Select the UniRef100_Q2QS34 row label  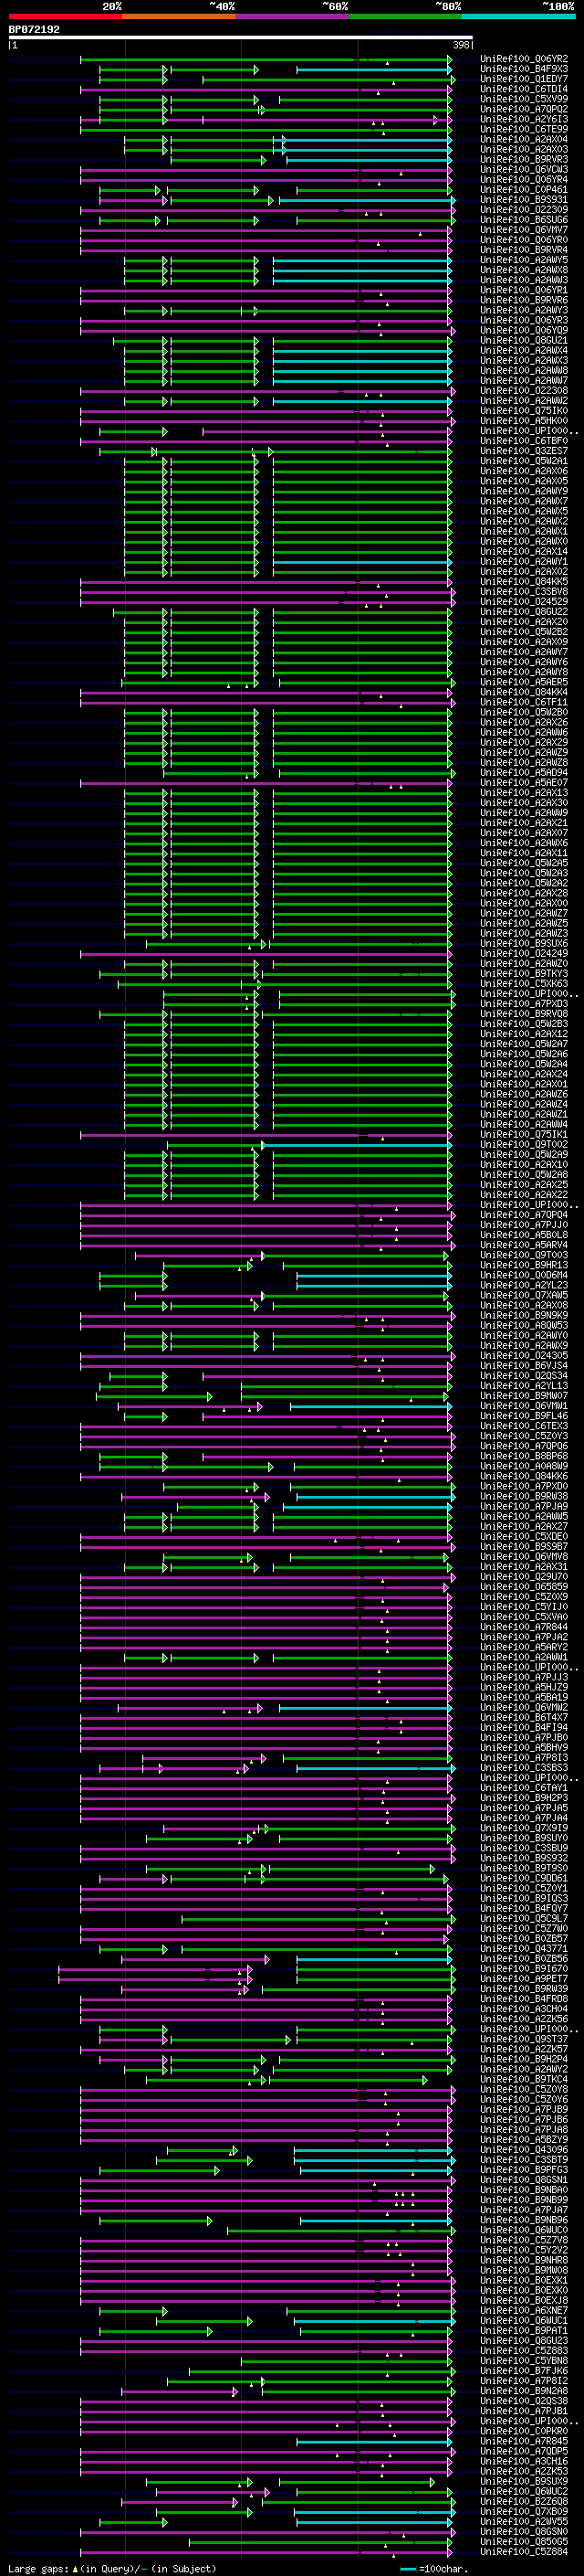click(524, 1376)
